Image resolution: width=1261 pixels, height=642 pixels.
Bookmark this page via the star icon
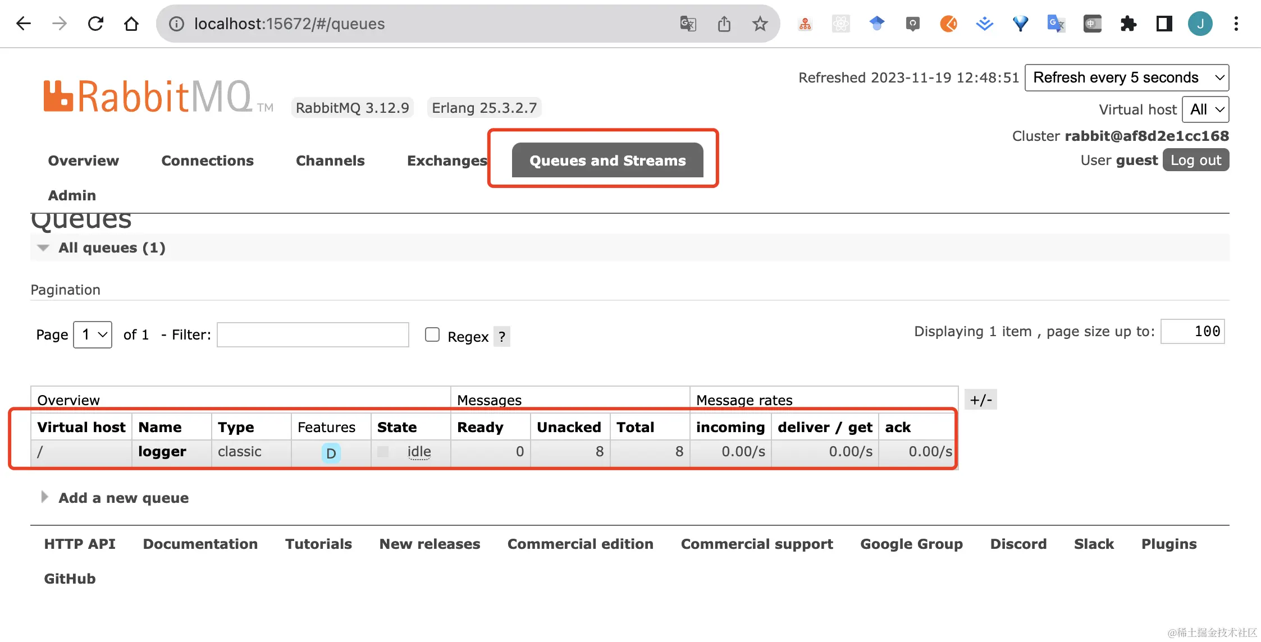coord(760,24)
